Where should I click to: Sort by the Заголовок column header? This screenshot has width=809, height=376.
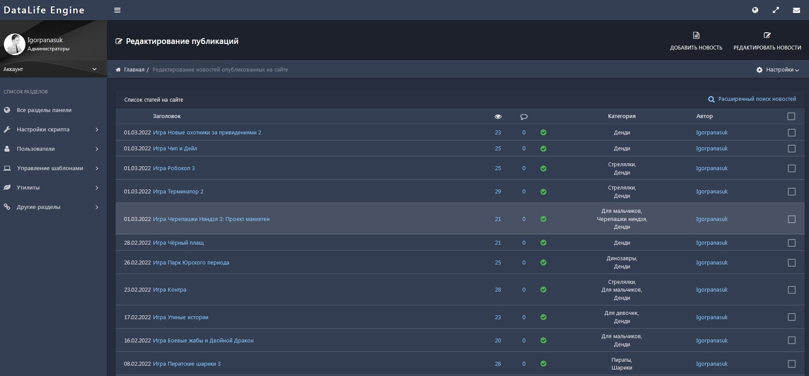(167, 116)
